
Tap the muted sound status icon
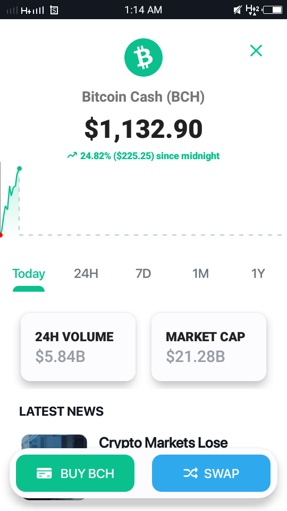[238, 10]
